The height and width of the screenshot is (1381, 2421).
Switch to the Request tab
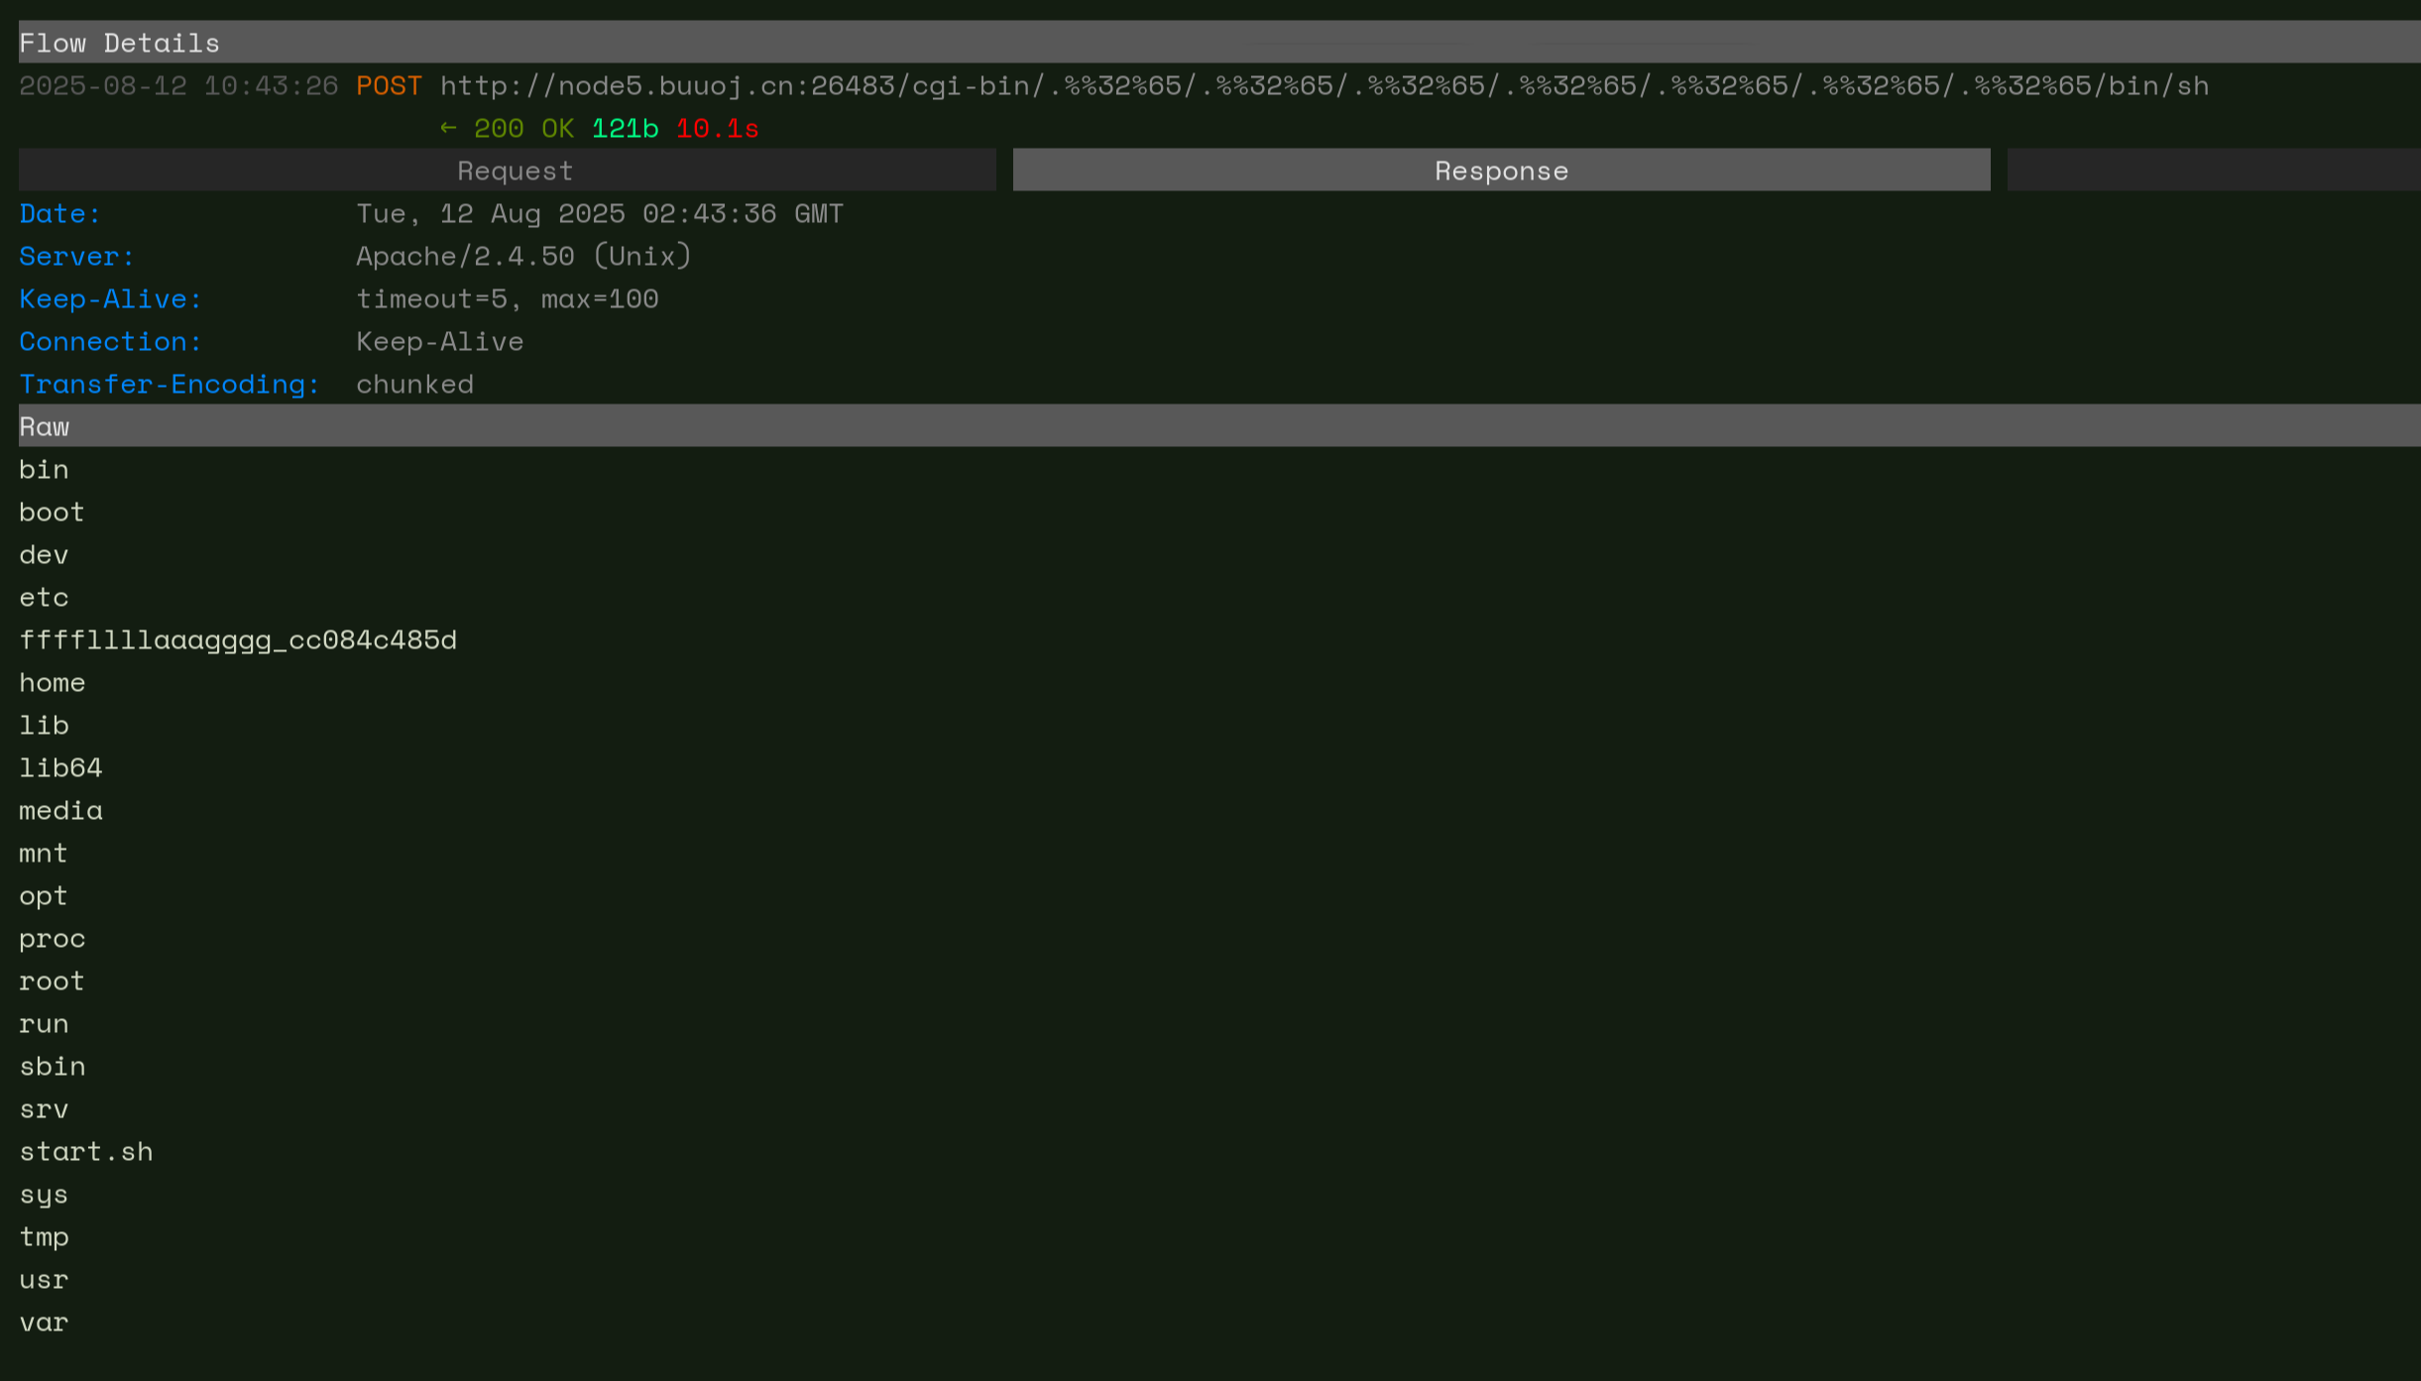coord(508,170)
